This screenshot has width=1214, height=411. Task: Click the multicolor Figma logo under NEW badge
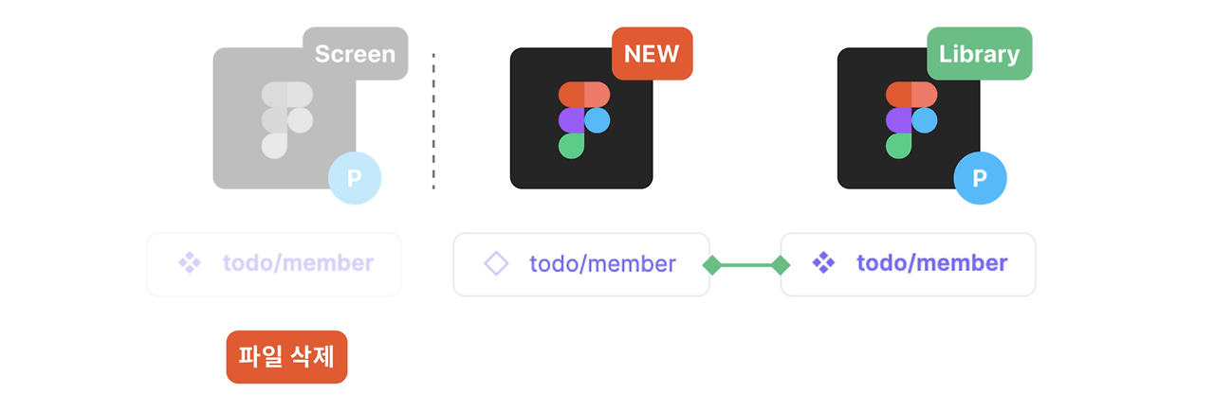(x=583, y=119)
